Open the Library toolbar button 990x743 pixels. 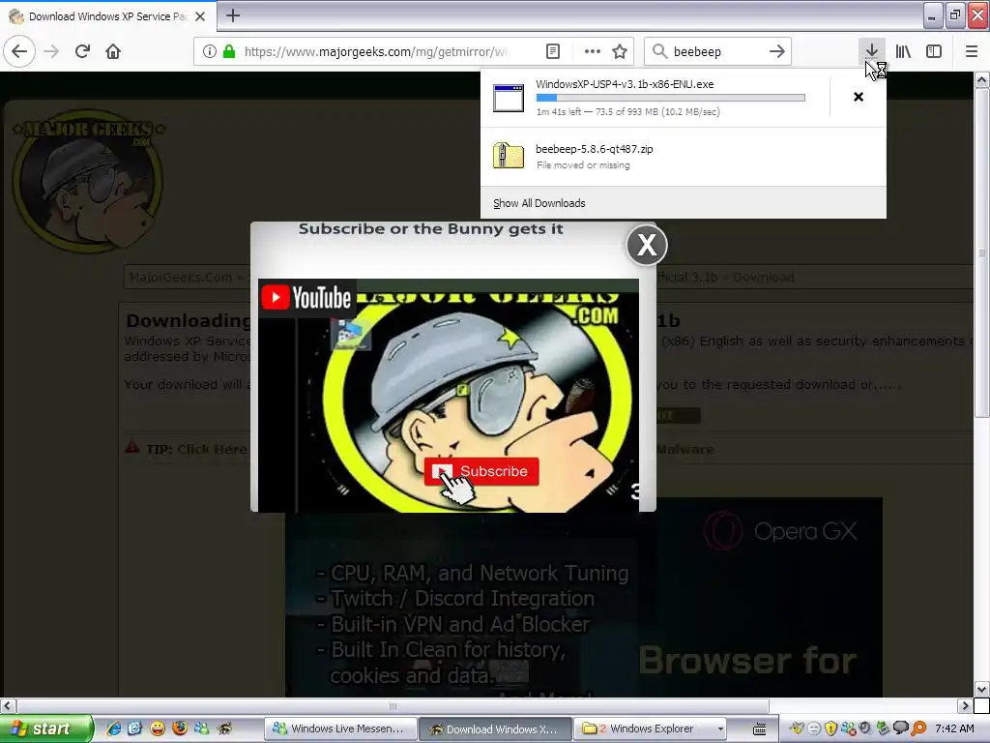(904, 51)
